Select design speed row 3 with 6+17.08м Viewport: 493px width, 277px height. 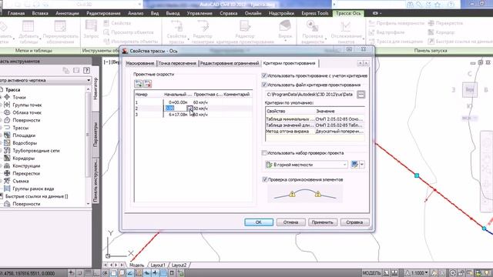click(193, 115)
